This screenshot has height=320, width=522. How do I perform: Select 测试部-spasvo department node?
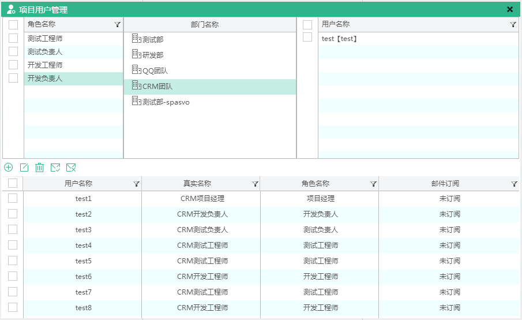click(x=166, y=102)
